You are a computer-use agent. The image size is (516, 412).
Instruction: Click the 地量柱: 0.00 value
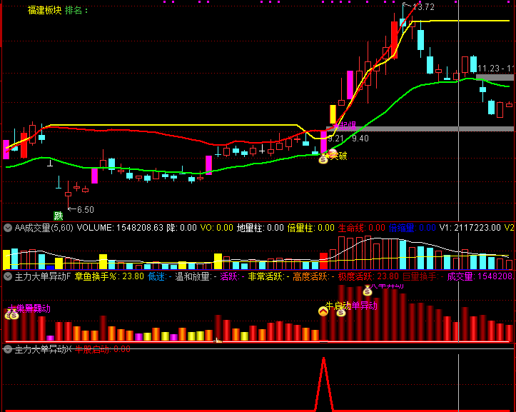pos(260,228)
